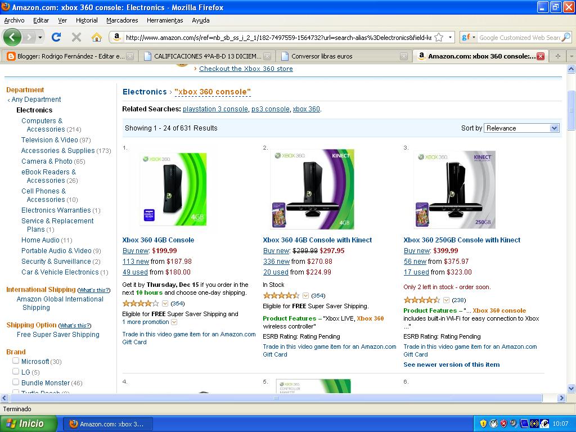Expand the '1 more promotion' arrow
The width and height of the screenshot is (576, 432).
click(174, 322)
